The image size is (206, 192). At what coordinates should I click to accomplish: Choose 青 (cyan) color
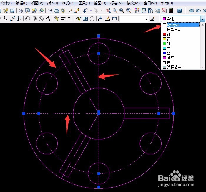(x=181, y=48)
